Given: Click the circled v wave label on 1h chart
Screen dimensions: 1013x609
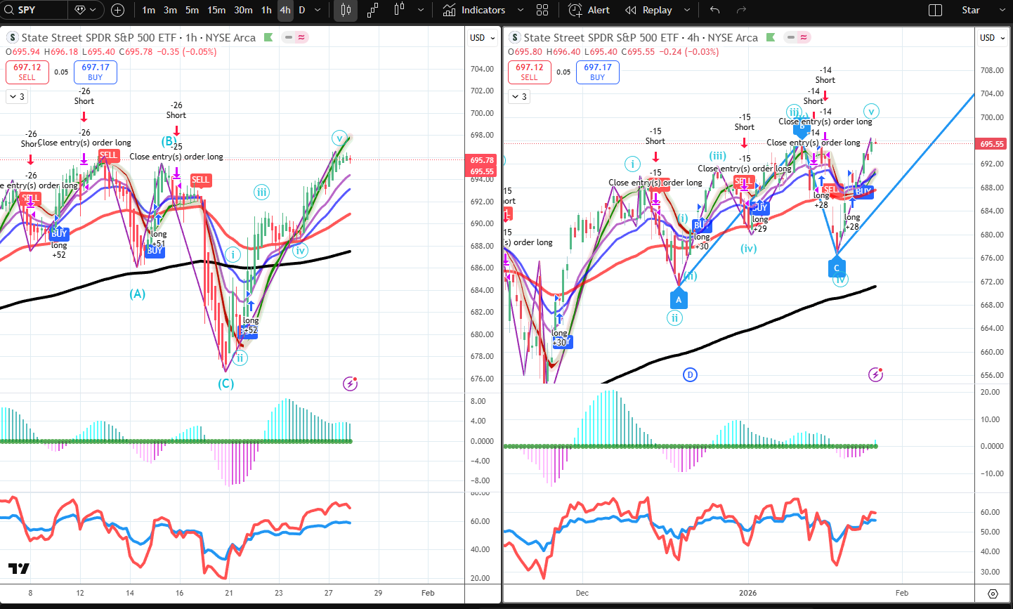Looking at the screenshot, I should [x=339, y=138].
